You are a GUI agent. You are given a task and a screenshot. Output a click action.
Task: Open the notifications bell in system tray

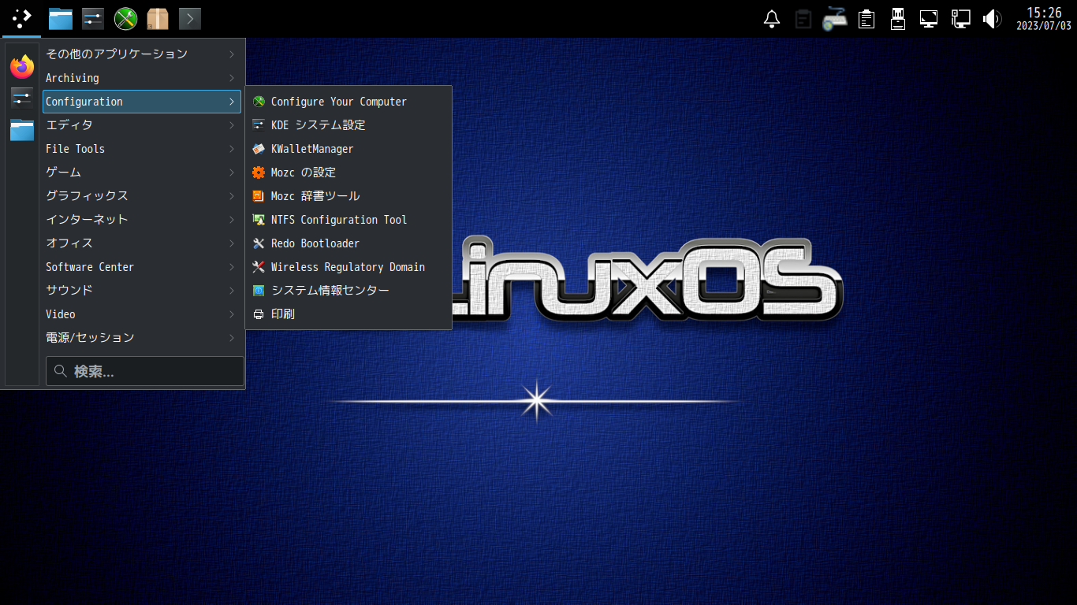click(773, 19)
